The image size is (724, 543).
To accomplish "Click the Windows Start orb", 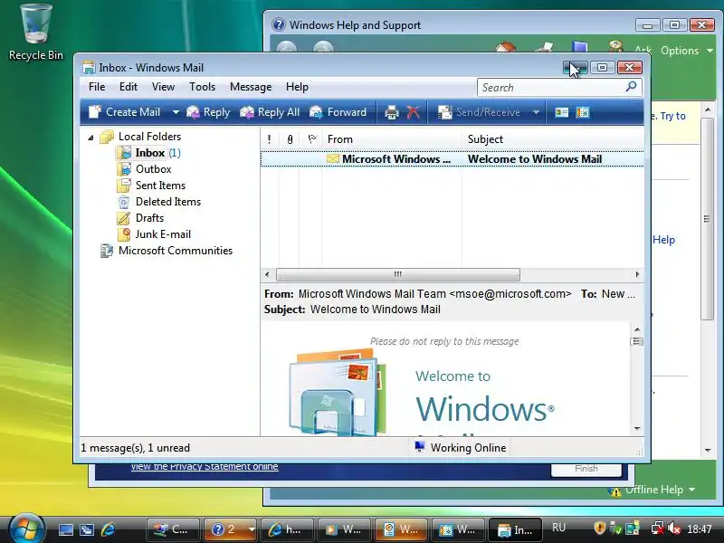I will click(x=27, y=528).
